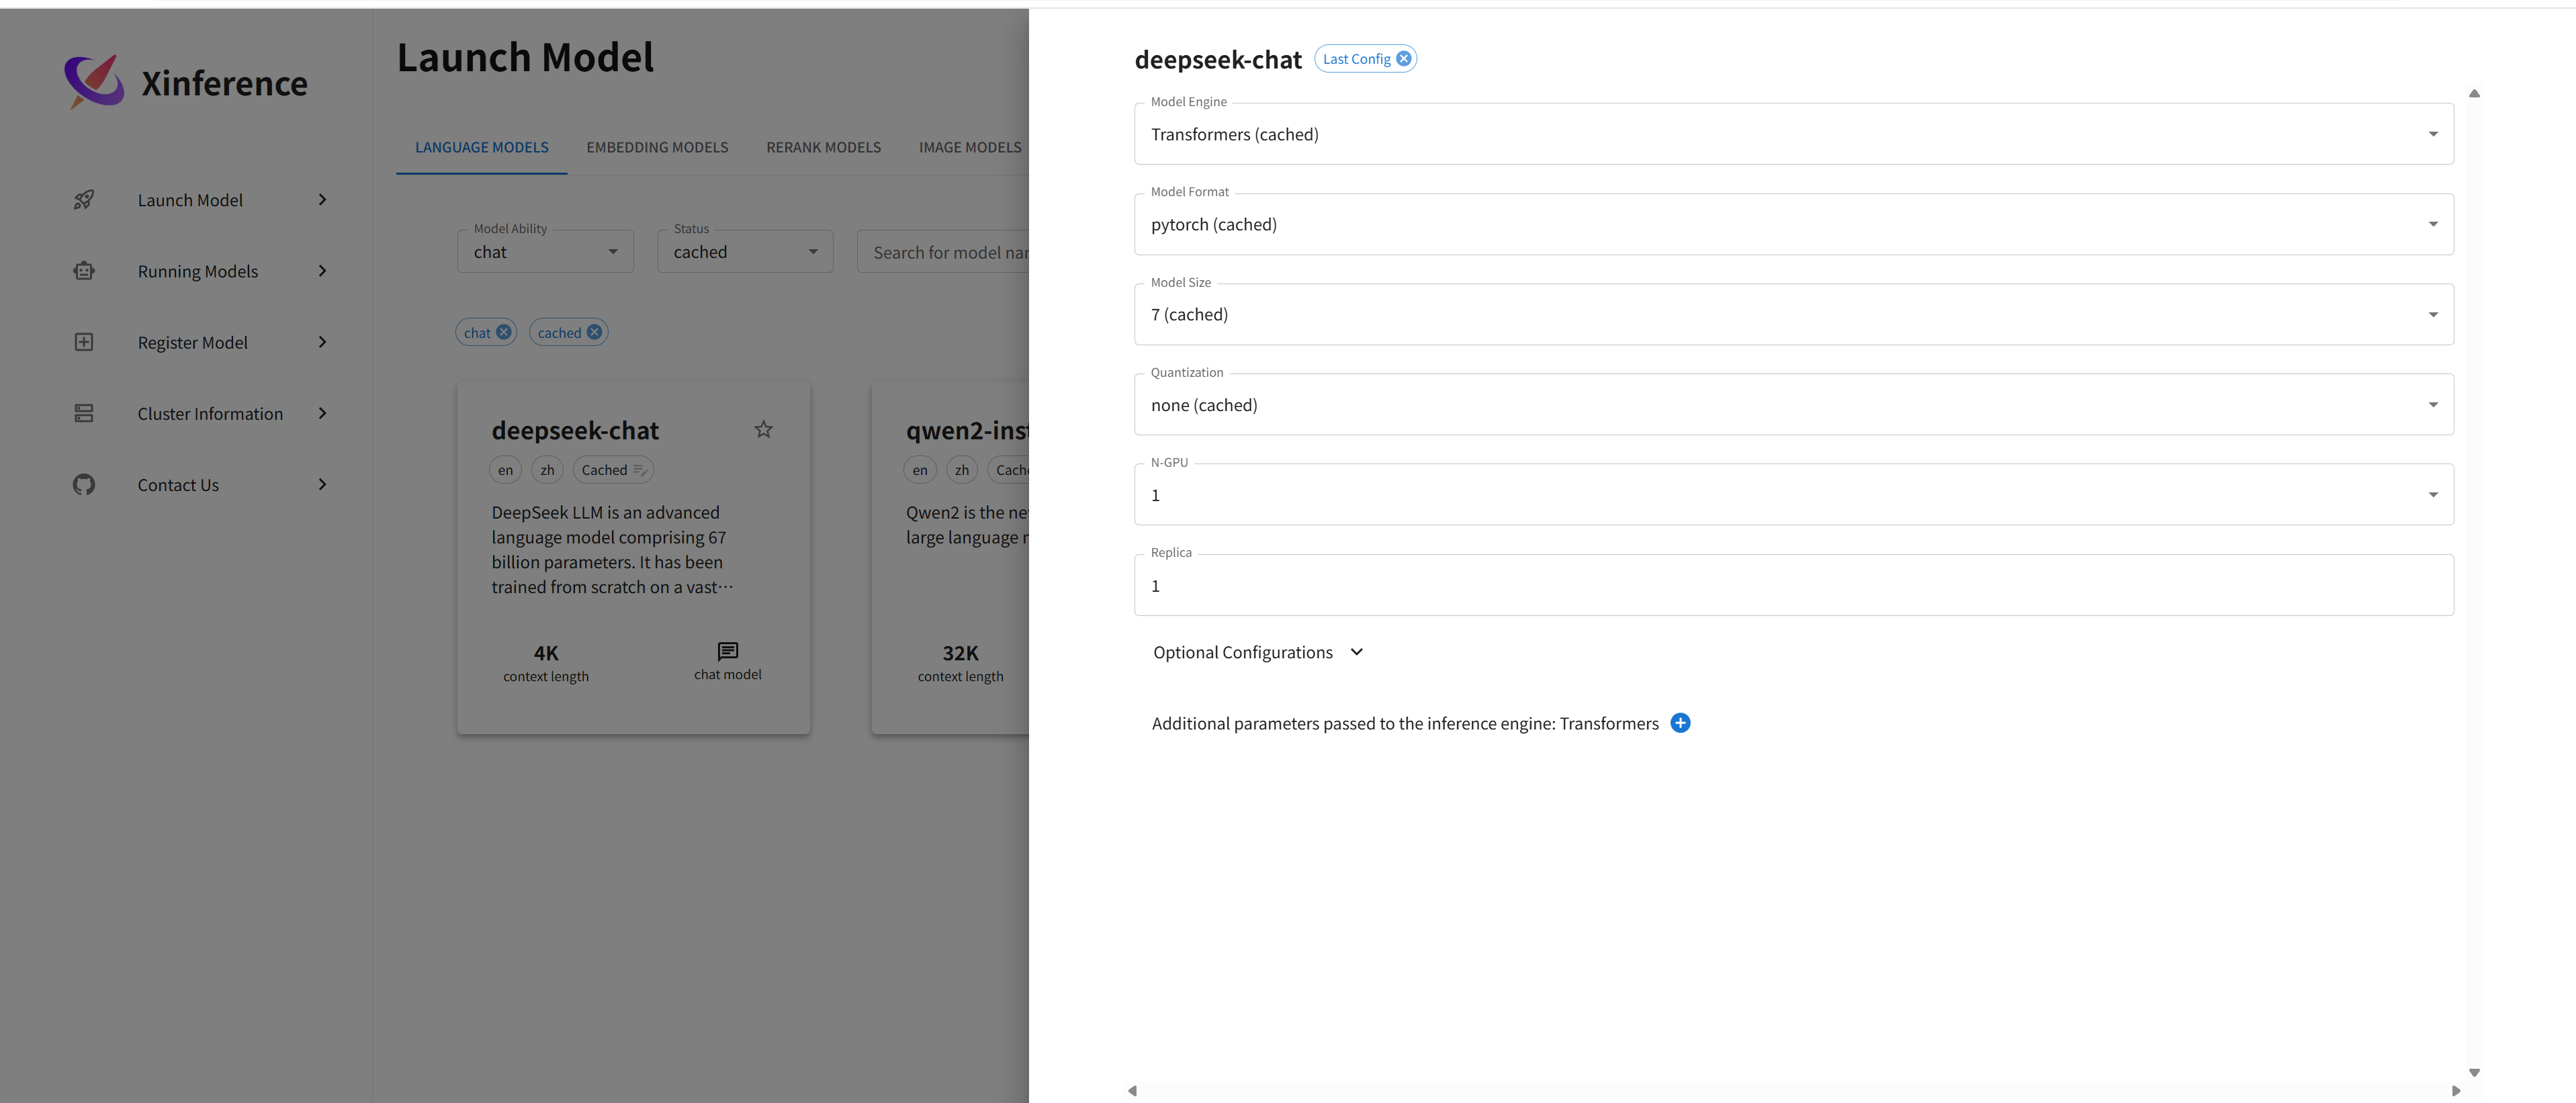Remove the chat filter chip
Screen dimensions: 2576x1103
[504, 332]
